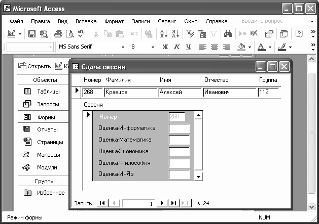The image size is (319, 224).
Task: Sort ascending А-Я icon
Action: 164,34
